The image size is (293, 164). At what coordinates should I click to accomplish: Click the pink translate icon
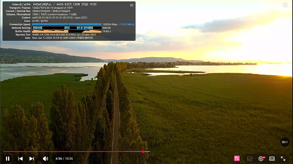[x=237, y=158]
